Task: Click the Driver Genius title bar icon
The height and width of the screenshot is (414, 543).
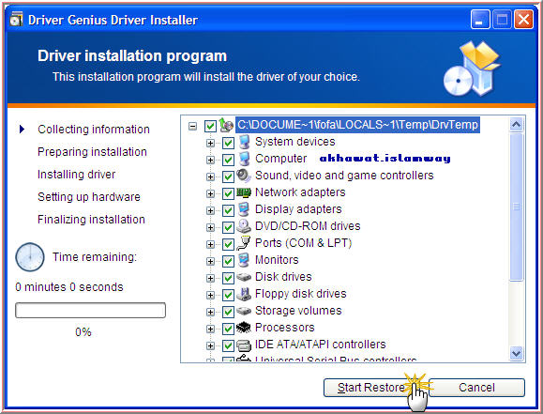Action: tap(16, 20)
